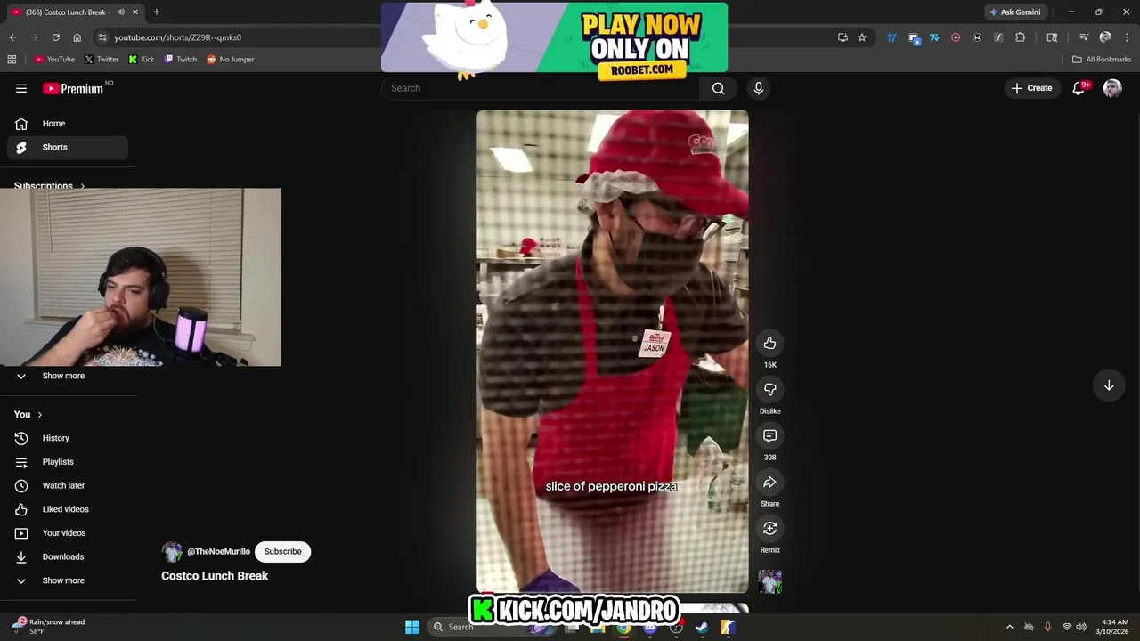1140x641 pixels.
Task: Open the Windows Start menu
Action: [x=412, y=627]
